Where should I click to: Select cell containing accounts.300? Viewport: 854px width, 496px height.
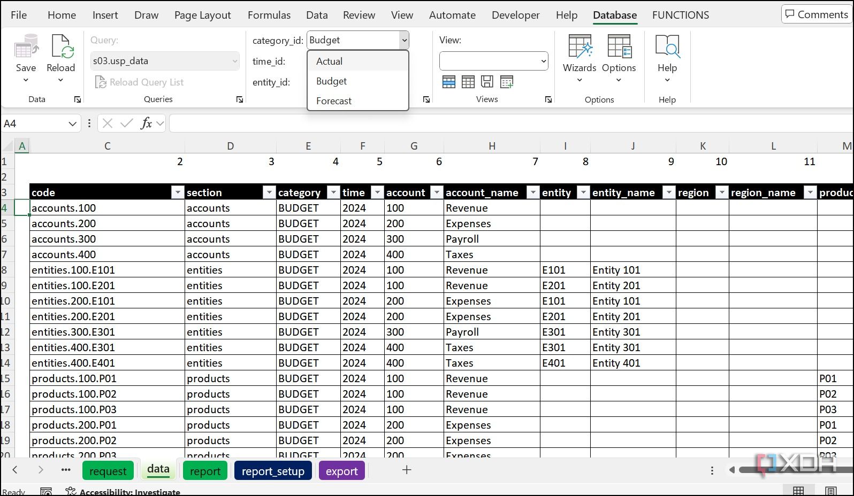(107, 239)
